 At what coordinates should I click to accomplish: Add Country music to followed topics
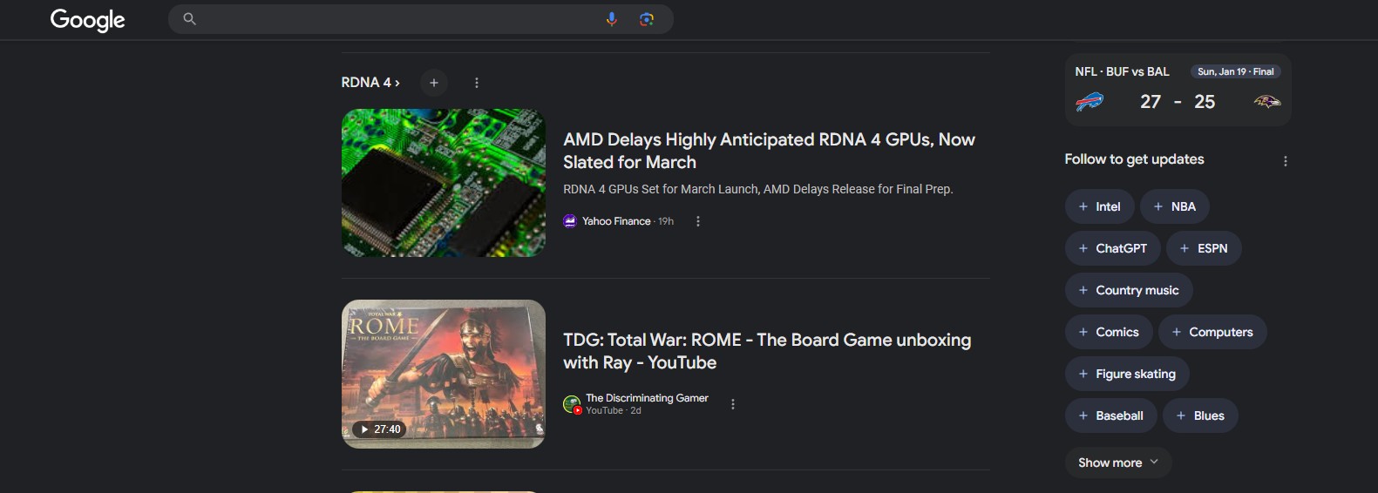(x=1128, y=290)
